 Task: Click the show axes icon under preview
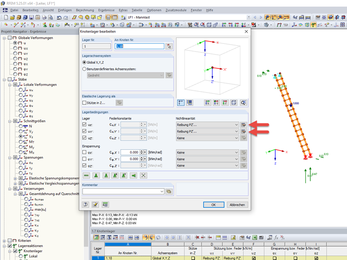(x=181, y=103)
